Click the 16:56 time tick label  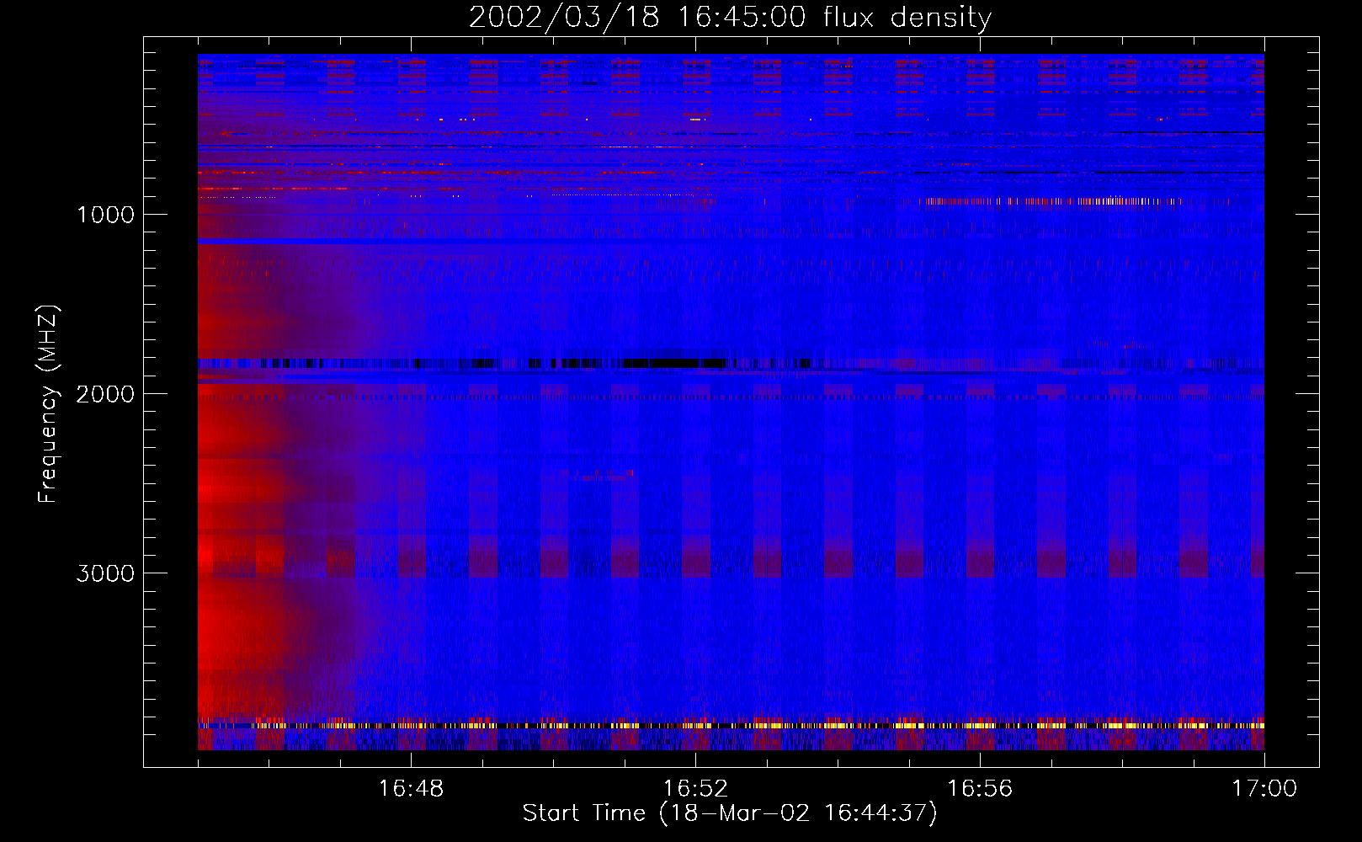pos(980,789)
